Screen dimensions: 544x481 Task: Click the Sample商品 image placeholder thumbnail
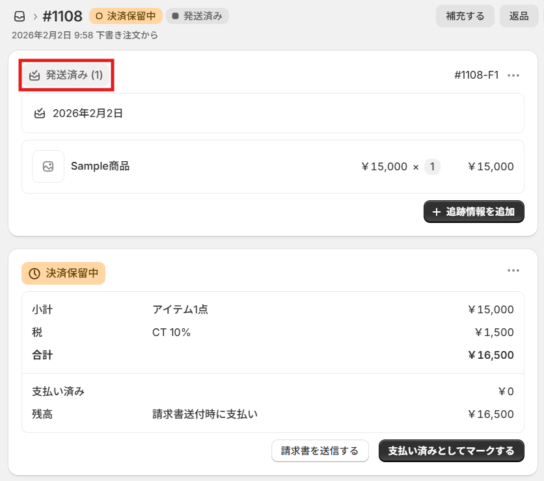48,166
